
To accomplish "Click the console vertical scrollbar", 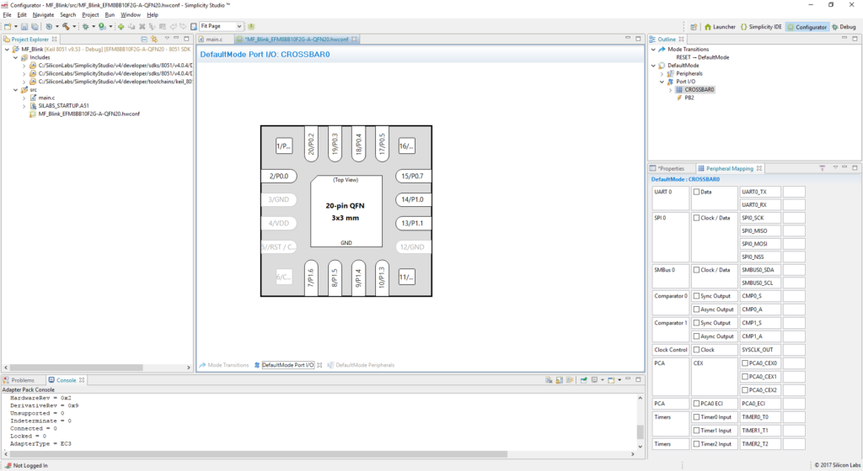I will (x=641, y=421).
